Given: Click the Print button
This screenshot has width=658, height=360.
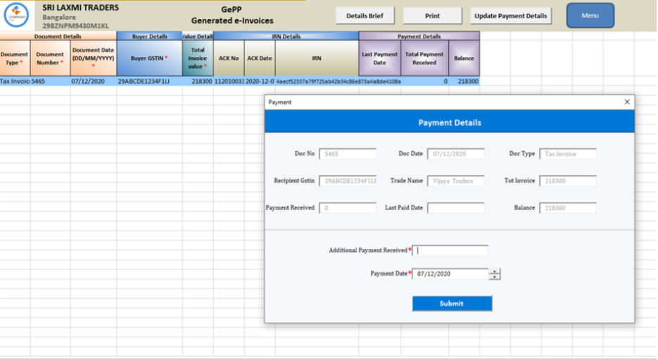Looking at the screenshot, I should coord(432,16).
